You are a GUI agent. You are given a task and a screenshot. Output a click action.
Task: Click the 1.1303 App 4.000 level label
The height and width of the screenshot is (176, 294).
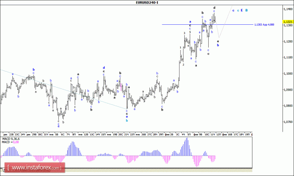264,25
